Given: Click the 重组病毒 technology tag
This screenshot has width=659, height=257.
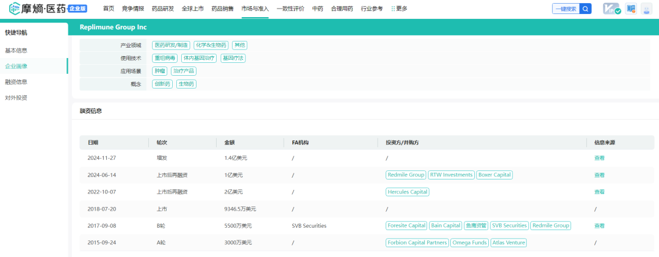Looking at the screenshot, I should tap(165, 58).
